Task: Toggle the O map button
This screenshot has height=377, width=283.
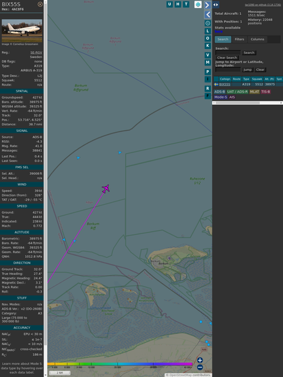Action: point(207,38)
